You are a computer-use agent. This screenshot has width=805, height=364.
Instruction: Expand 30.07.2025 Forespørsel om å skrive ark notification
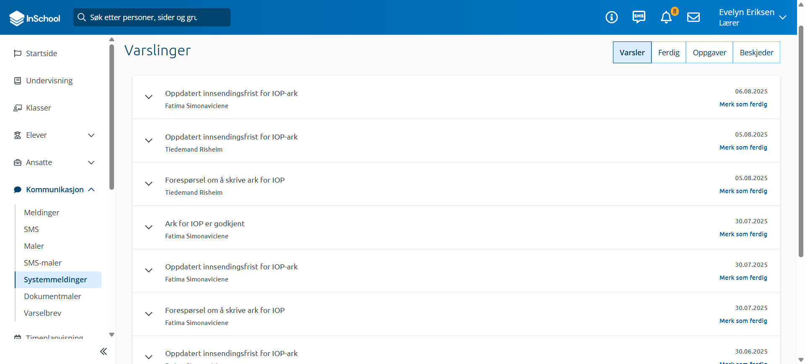(x=149, y=314)
